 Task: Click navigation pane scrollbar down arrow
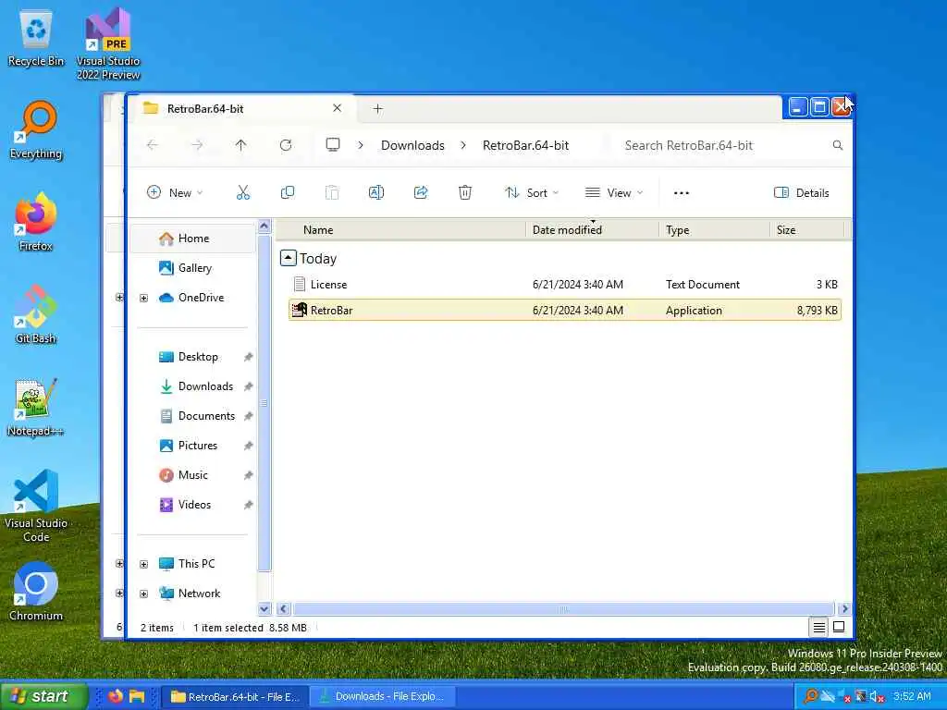pos(264,608)
